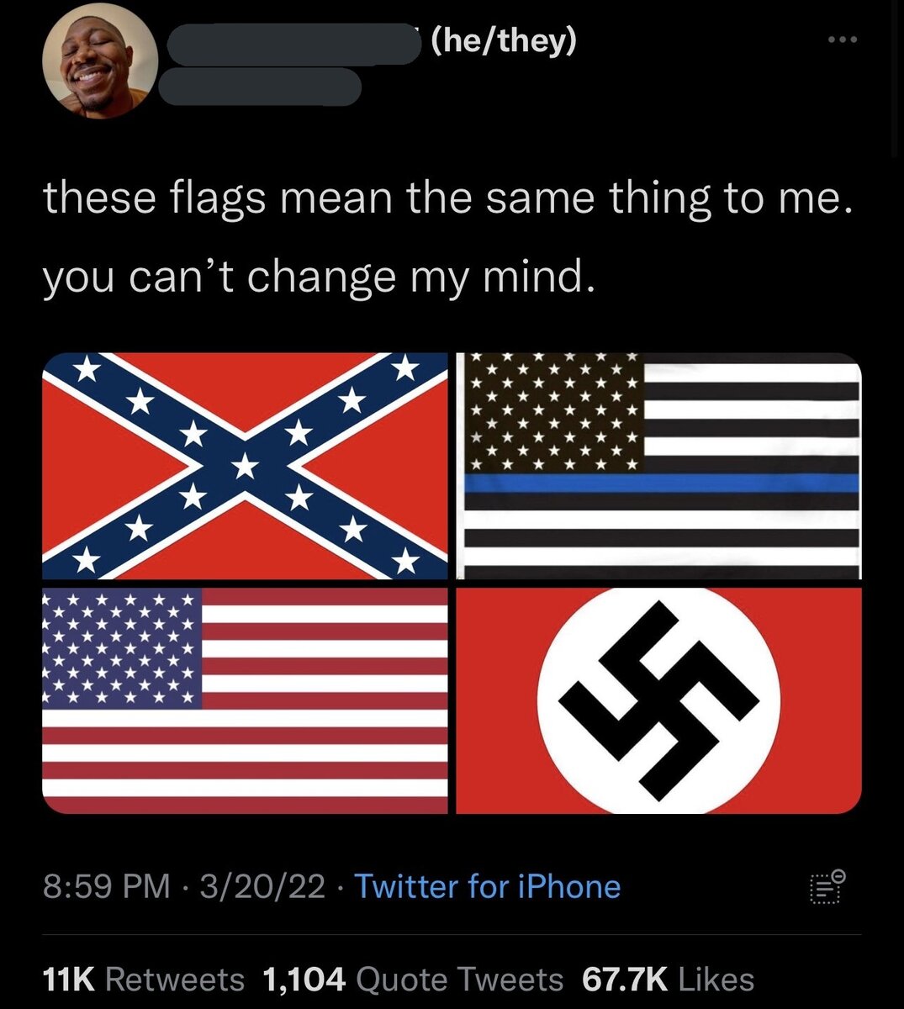
Task: Click the 3/20/22 date
Action: click(x=262, y=886)
